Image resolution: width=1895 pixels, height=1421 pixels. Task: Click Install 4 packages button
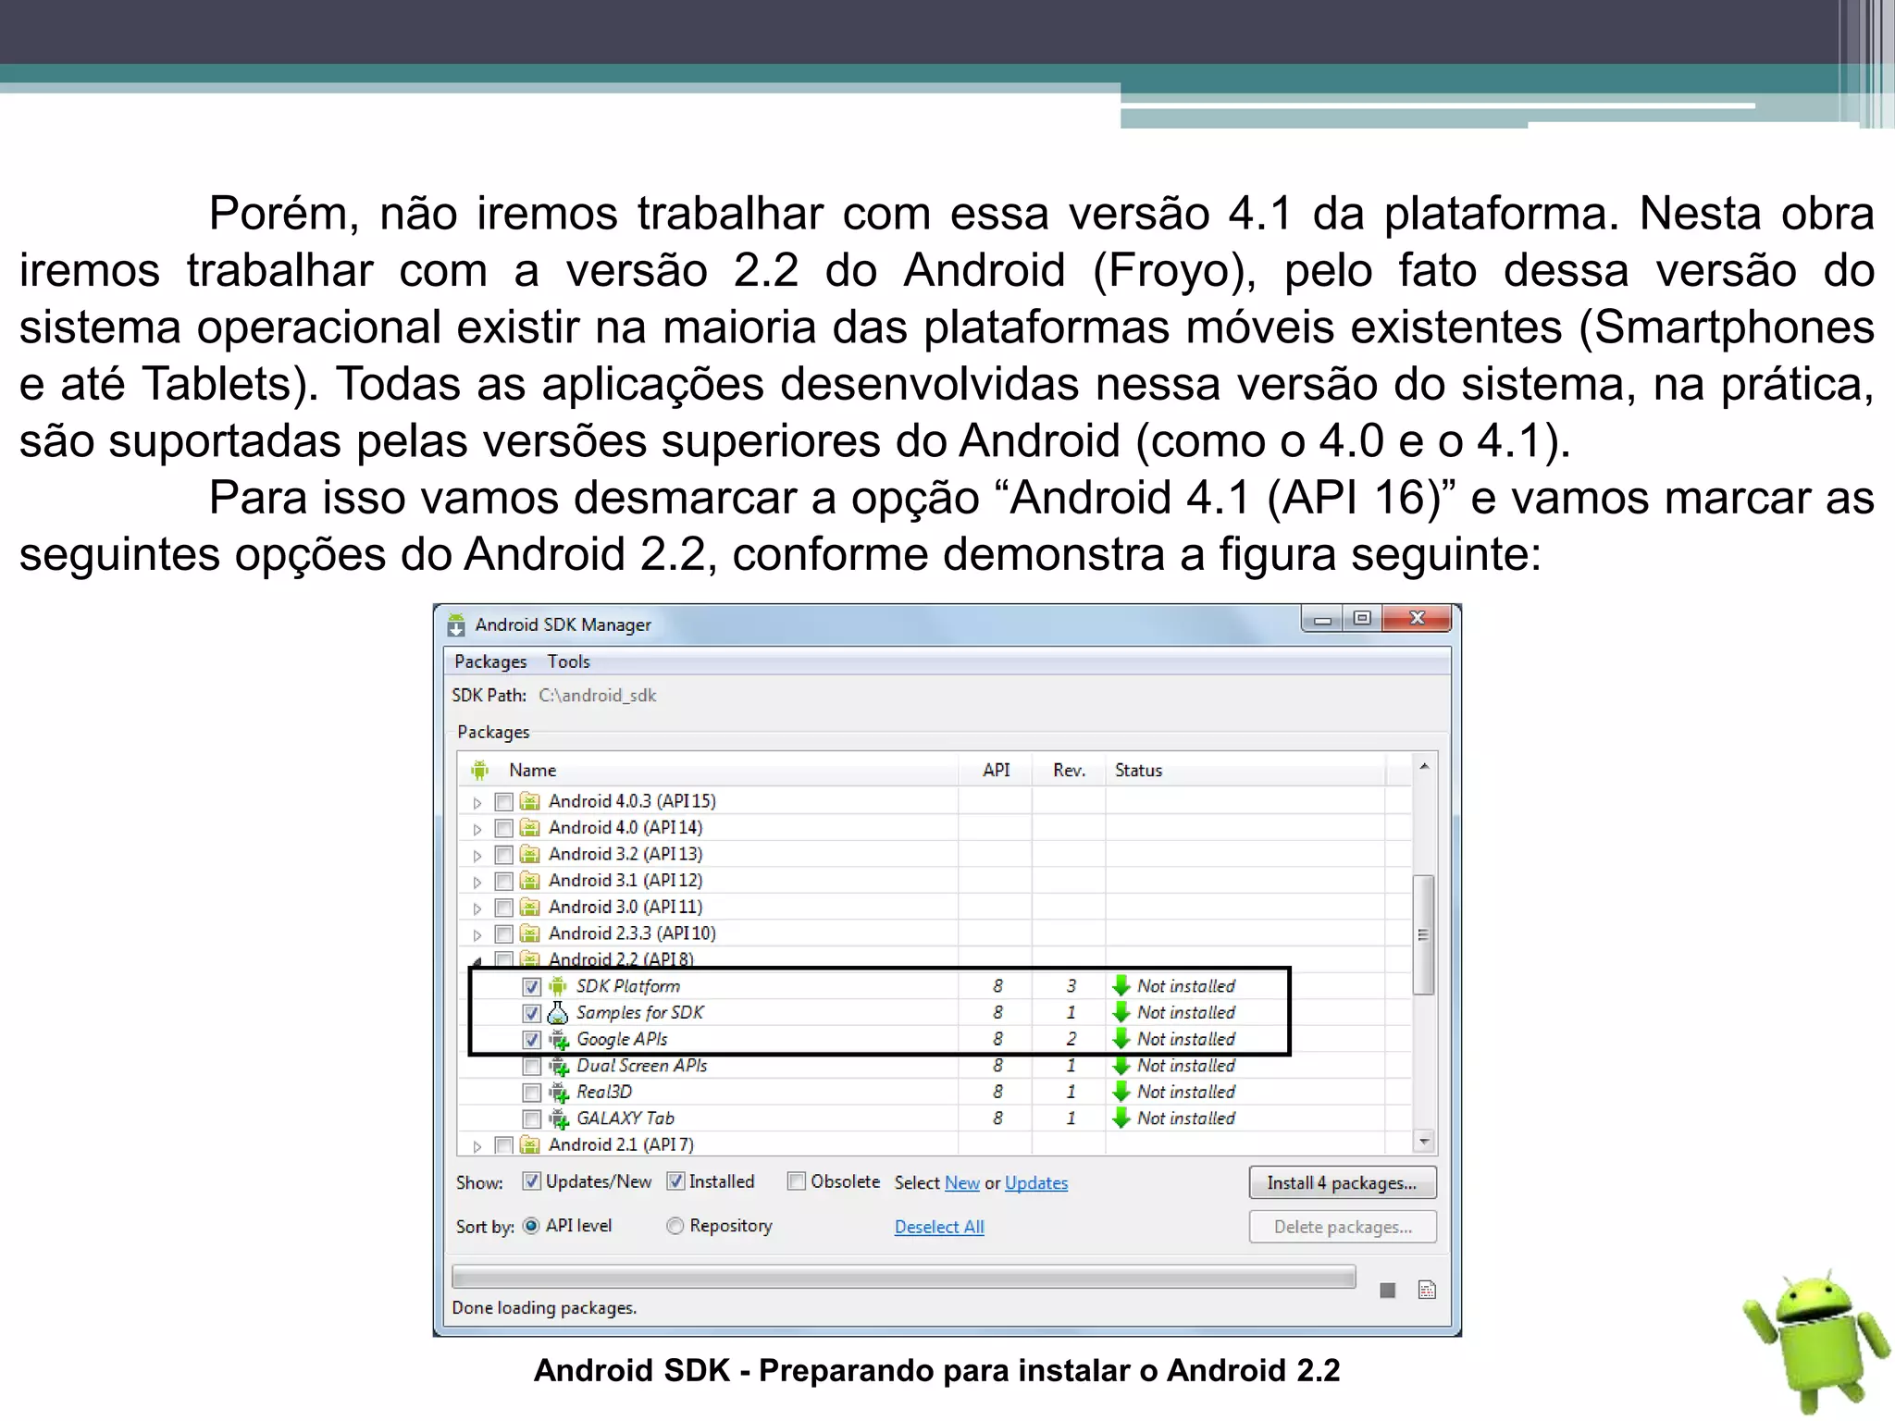pyautogui.click(x=1343, y=1183)
